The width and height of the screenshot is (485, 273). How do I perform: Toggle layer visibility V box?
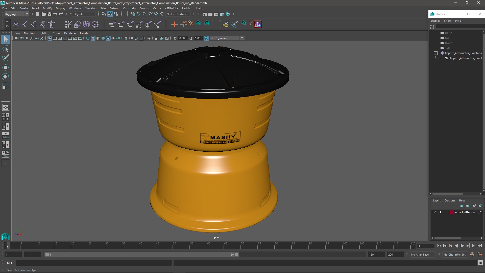434,212
